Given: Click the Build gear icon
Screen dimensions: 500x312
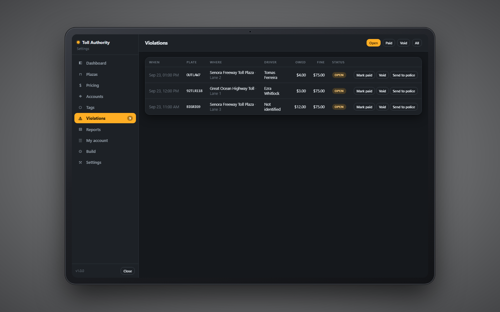Looking at the screenshot, I should 80,151.
